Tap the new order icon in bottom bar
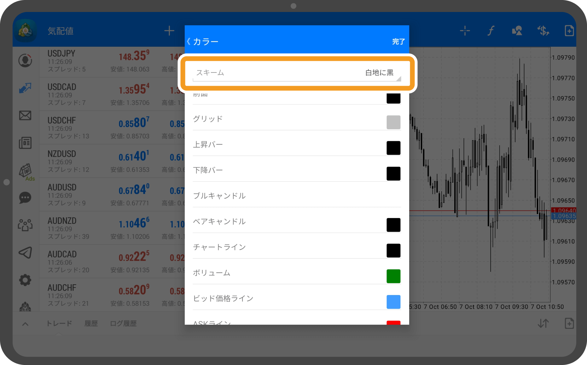Viewport: 587px width, 365px height. pyautogui.click(x=569, y=323)
